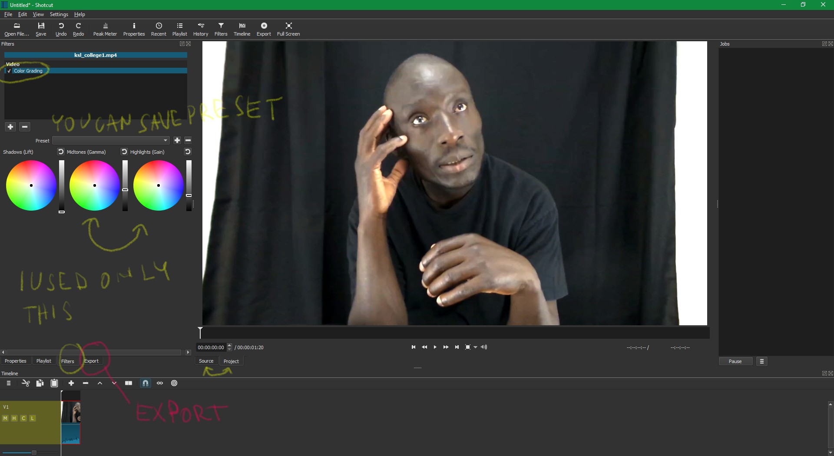Open the timeline hamburger menu
Viewport: 834px width, 456px height.
[x=9, y=383]
